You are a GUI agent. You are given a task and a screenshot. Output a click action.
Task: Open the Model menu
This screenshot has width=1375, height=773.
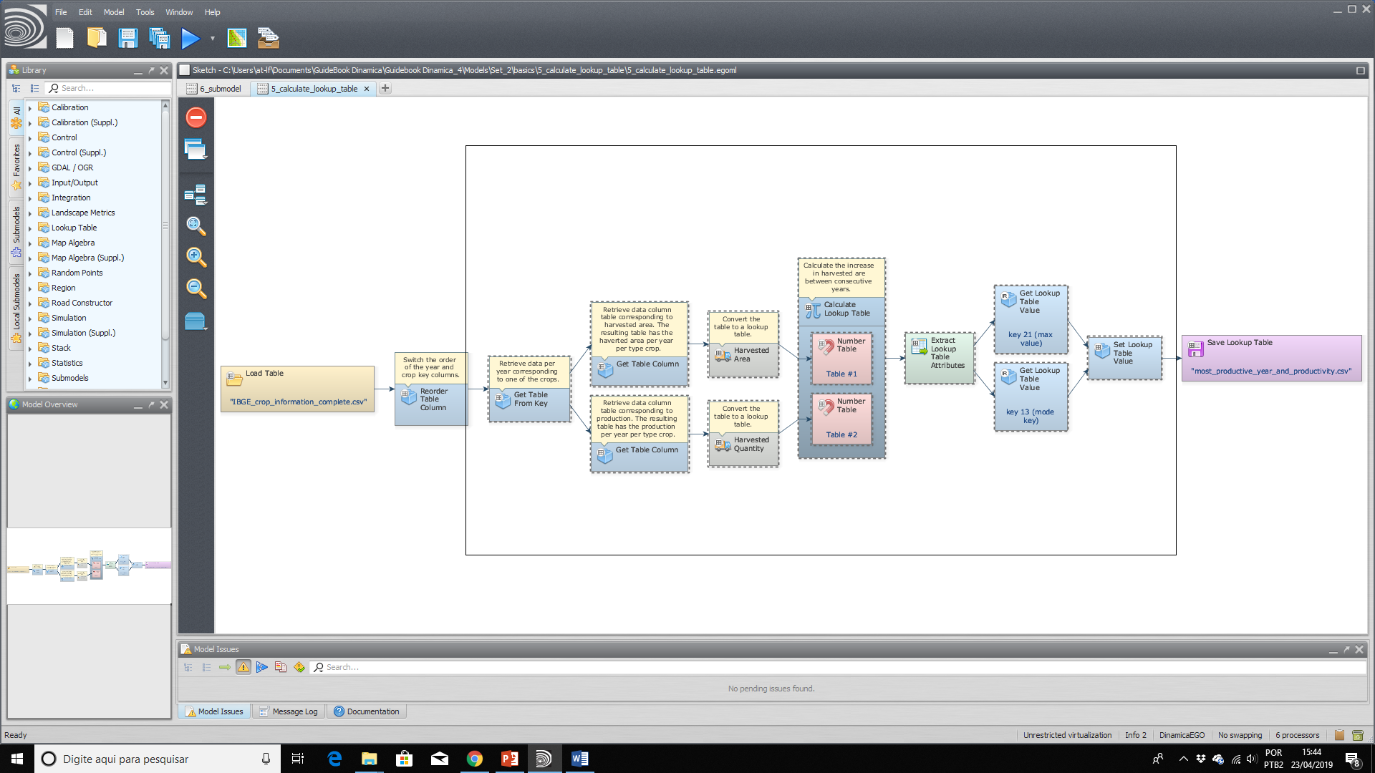[114, 12]
